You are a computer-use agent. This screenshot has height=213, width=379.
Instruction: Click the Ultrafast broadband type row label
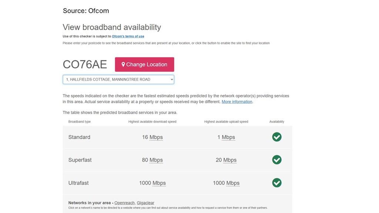click(78, 183)
